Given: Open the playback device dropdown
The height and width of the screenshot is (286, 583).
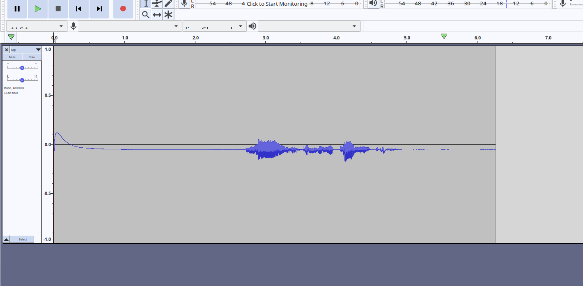Looking at the screenshot, I should point(309,26).
